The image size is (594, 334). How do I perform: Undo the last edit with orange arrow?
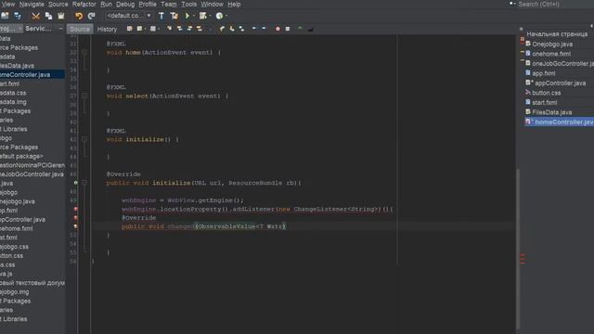pos(78,16)
